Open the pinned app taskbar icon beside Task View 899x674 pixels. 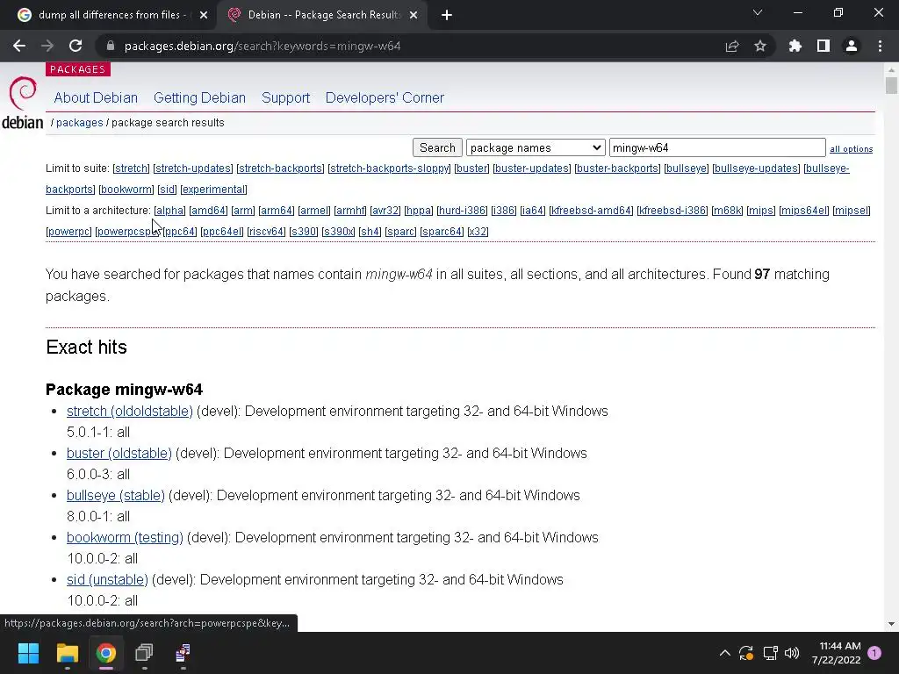[x=183, y=653]
